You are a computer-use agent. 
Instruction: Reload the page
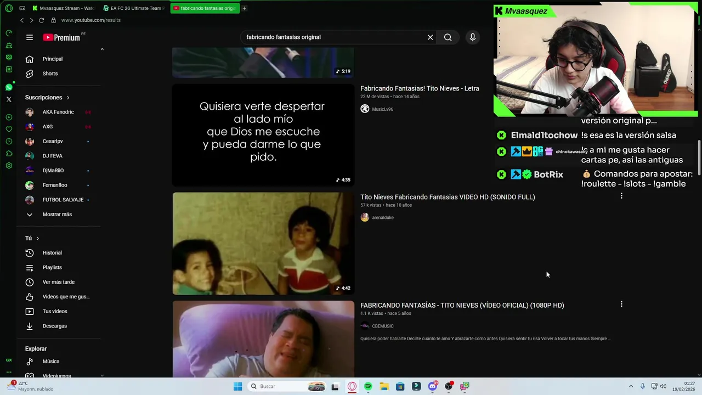[x=42, y=20]
